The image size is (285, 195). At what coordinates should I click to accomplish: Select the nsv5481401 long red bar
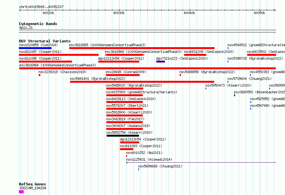coord(142,82)
